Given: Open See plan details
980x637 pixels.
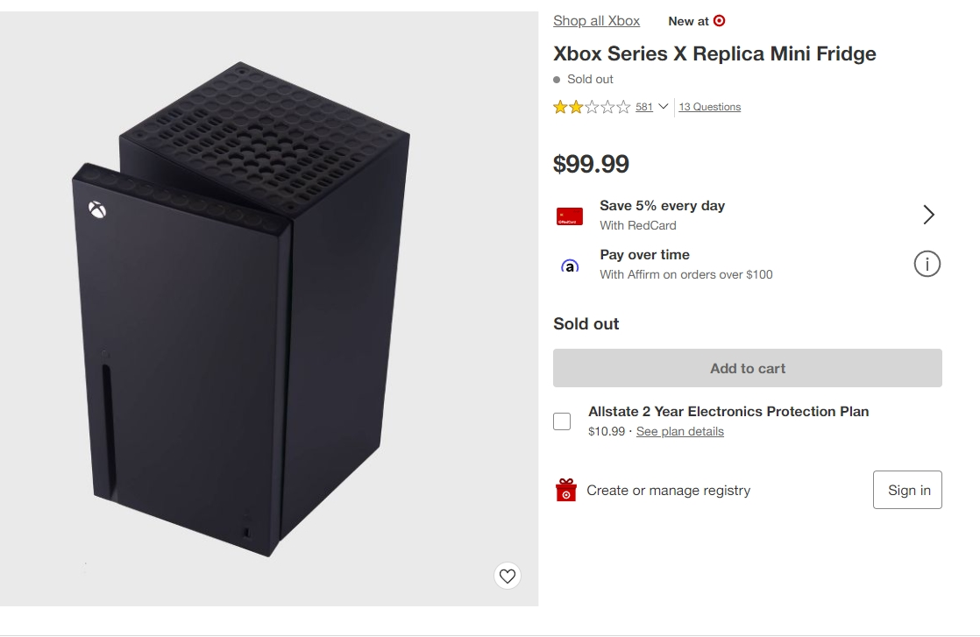Looking at the screenshot, I should click(x=679, y=431).
